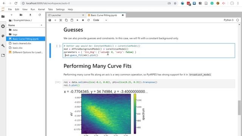The image size is (242, 136).
Task: Select the data folder
Action: pyautogui.click(x=26, y=30)
